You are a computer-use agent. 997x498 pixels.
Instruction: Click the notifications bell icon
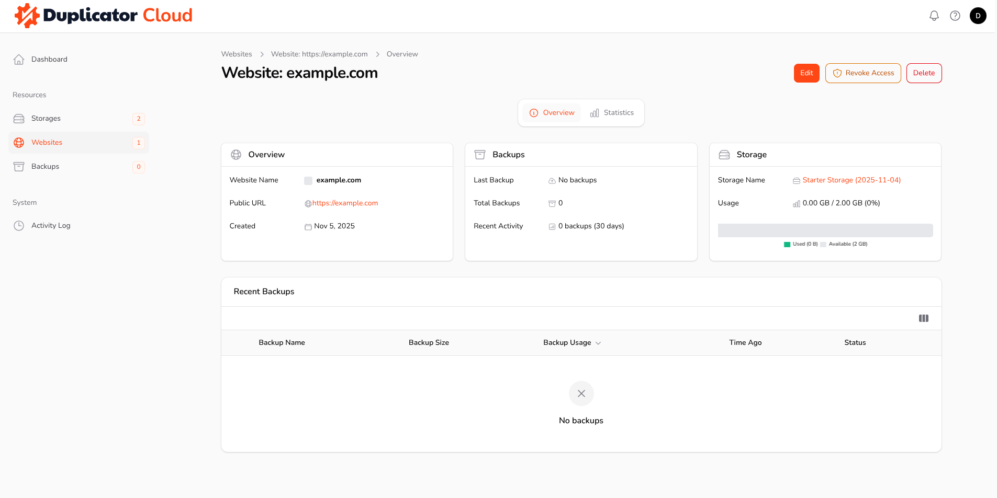click(x=934, y=16)
